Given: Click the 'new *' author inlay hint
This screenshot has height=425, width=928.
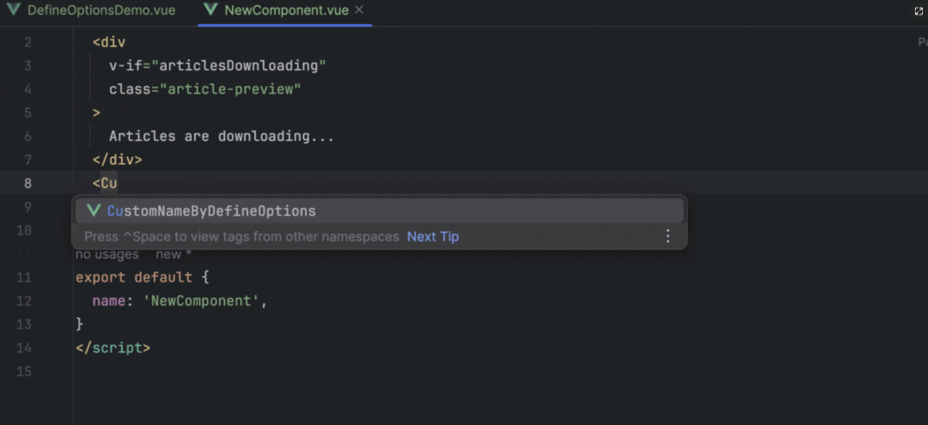Looking at the screenshot, I should [174, 255].
